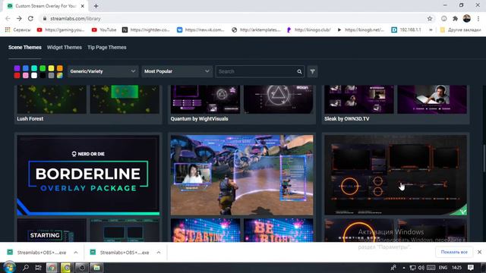Switch to Tip Page Themes tab
Screen dimensions: 486x273
pyautogui.click(x=107, y=47)
